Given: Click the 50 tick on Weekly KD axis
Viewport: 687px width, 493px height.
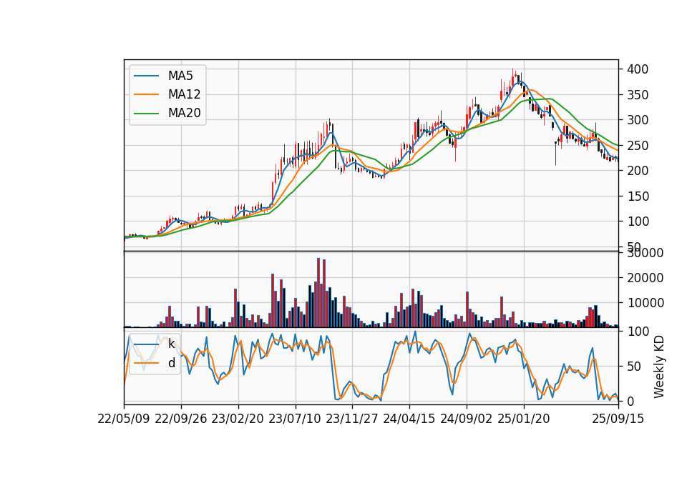Looking at the screenshot, I should point(634,367).
